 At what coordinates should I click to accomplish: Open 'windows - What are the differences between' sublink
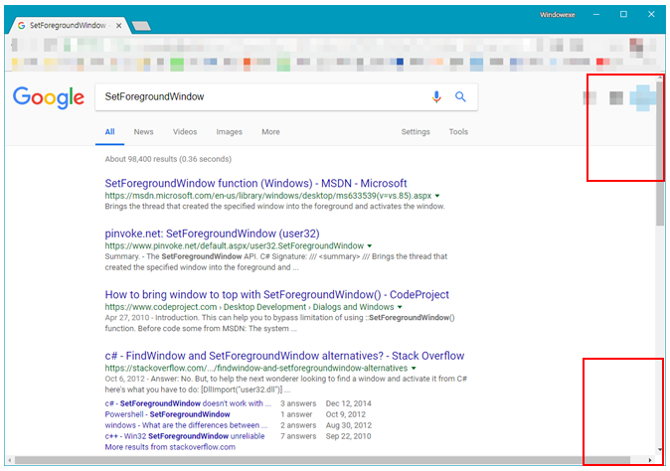tap(186, 425)
